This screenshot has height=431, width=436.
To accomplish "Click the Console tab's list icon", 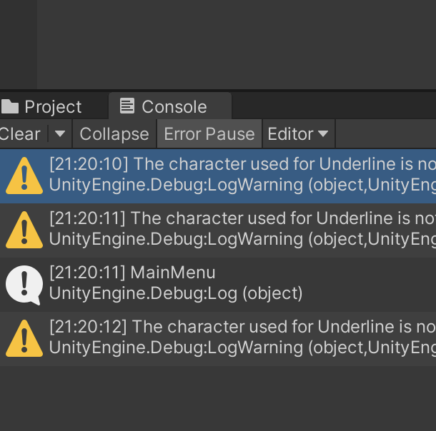I will pos(127,106).
